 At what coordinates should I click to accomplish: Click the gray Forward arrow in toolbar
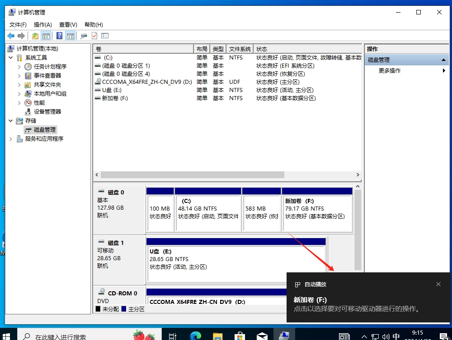pyautogui.click(x=21, y=36)
